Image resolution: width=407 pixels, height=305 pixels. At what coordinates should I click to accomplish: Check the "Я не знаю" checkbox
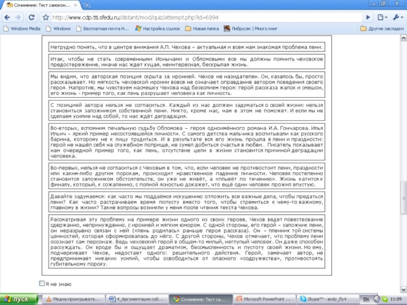pyautogui.click(x=42, y=284)
